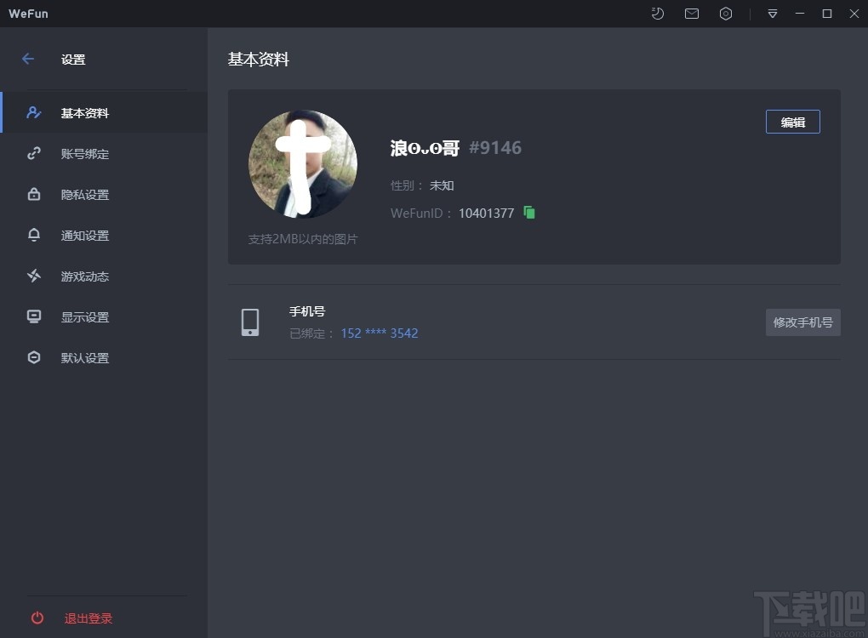868x638 pixels.
Task: Click the 编辑 button to edit profile
Action: (x=792, y=122)
